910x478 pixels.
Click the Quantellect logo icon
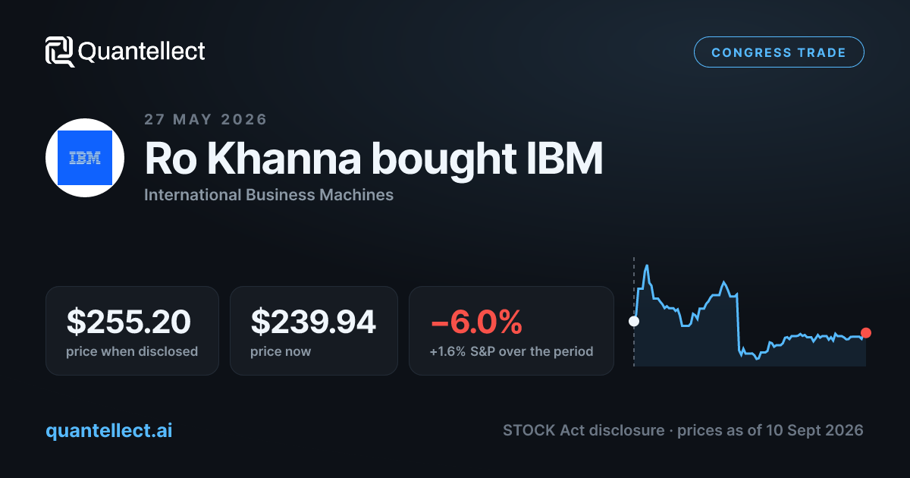[x=60, y=52]
